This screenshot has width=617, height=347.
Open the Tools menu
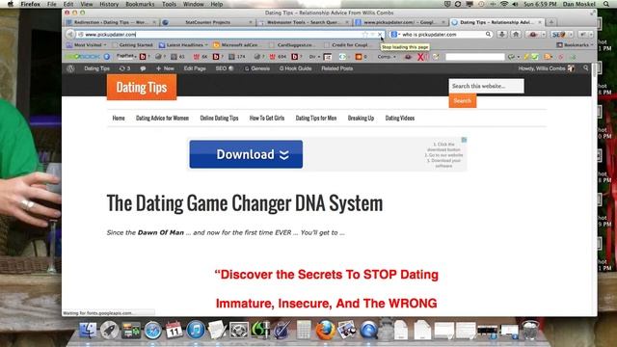(169, 4)
